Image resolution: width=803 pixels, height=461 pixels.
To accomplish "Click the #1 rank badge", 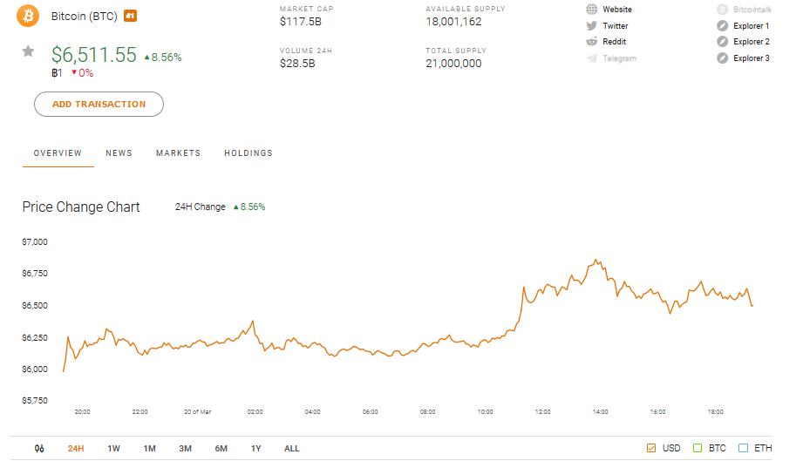I will 130,16.
